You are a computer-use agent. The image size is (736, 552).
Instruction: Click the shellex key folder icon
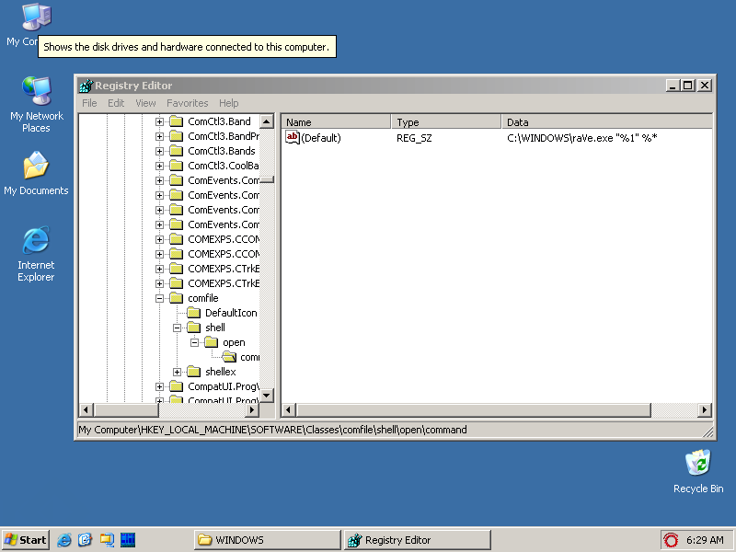pos(193,372)
